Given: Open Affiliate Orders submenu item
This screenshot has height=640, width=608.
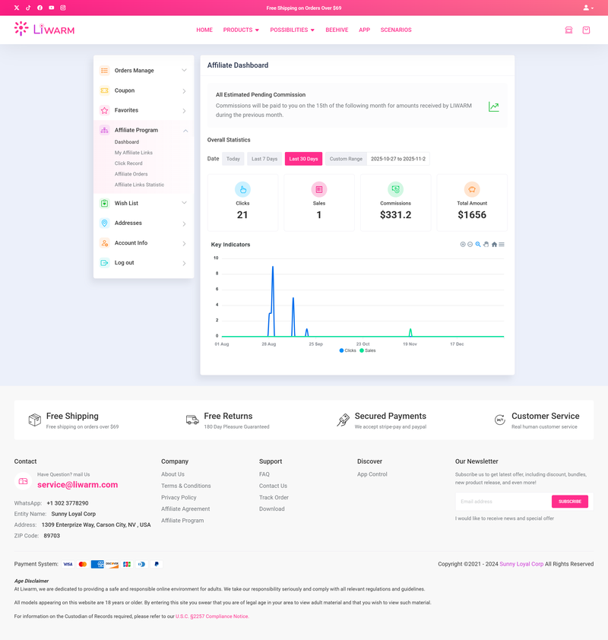Looking at the screenshot, I should 131,174.
